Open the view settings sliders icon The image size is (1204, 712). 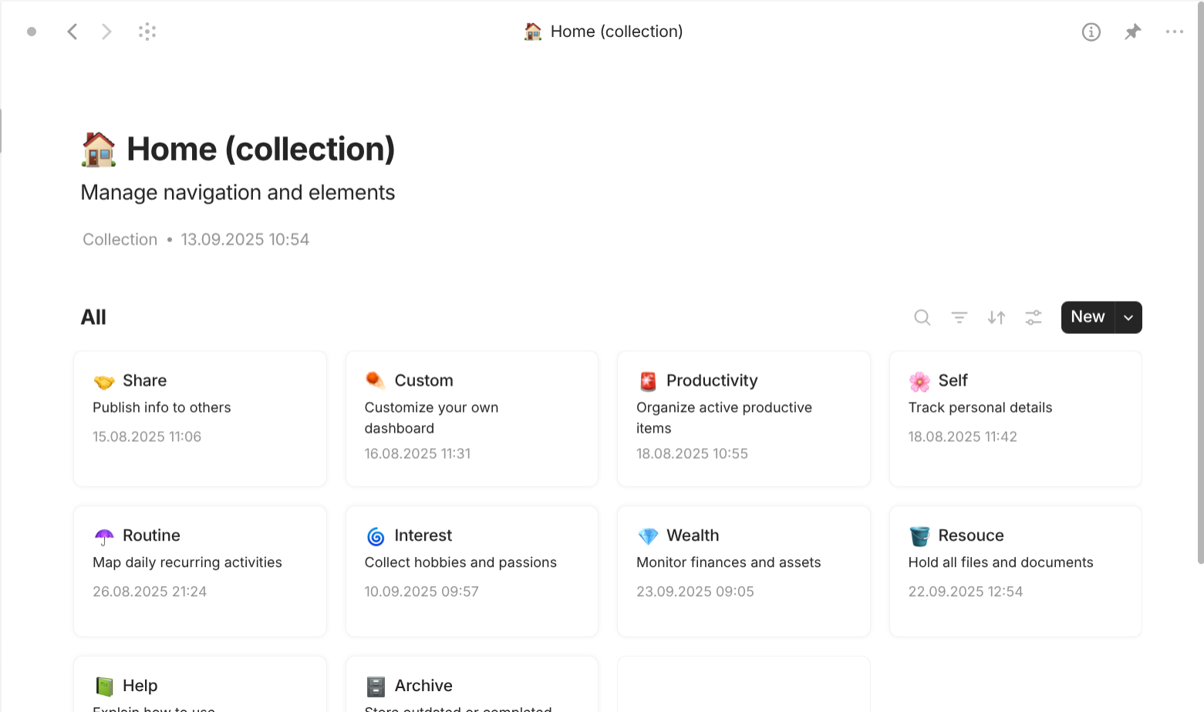1033,317
